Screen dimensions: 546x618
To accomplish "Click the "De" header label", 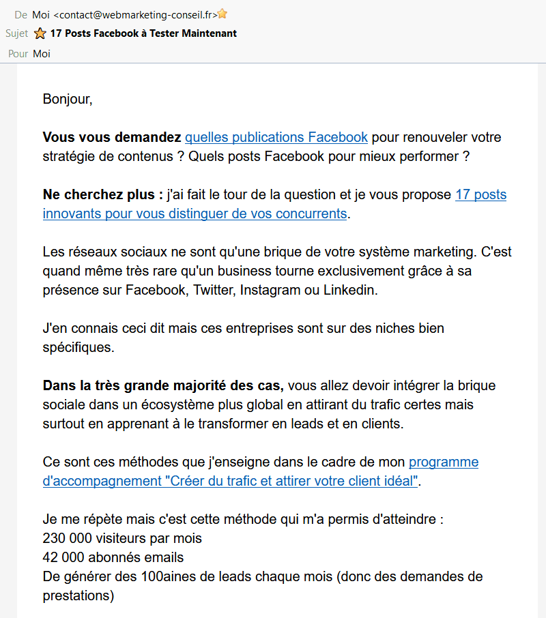I will coord(20,14).
